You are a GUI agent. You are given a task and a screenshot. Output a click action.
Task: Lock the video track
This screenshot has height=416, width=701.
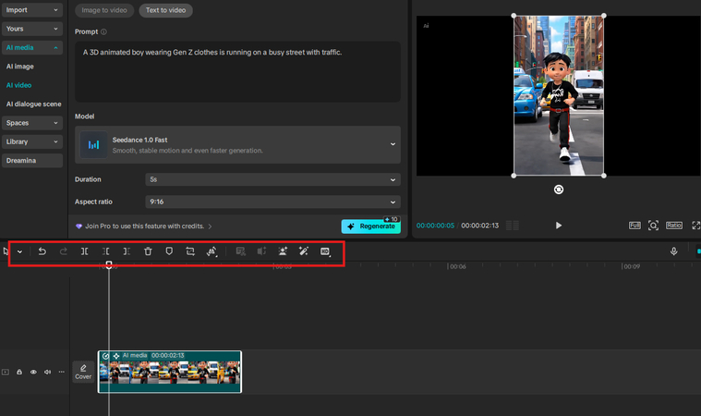pos(19,372)
